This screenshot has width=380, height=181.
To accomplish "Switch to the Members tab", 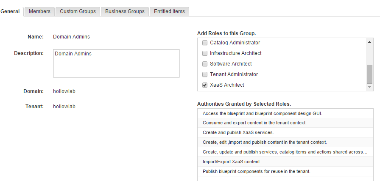I will point(39,11).
